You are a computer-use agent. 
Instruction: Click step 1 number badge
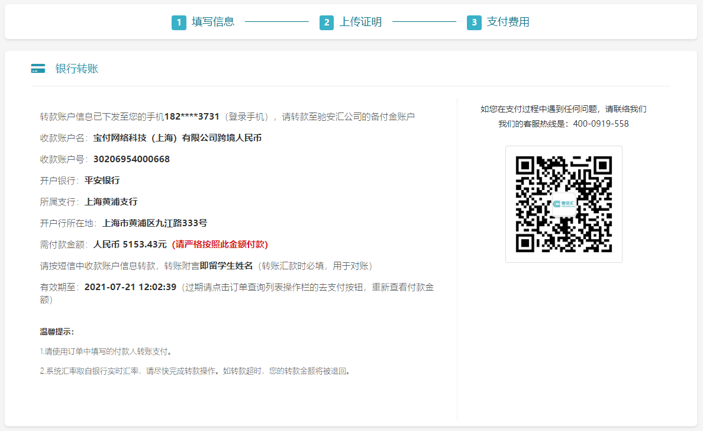point(179,22)
